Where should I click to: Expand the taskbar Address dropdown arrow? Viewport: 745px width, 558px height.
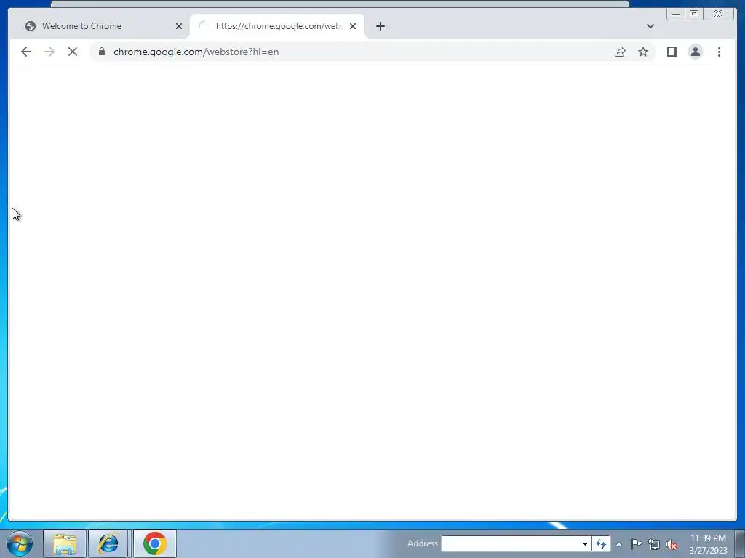point(585,543)
